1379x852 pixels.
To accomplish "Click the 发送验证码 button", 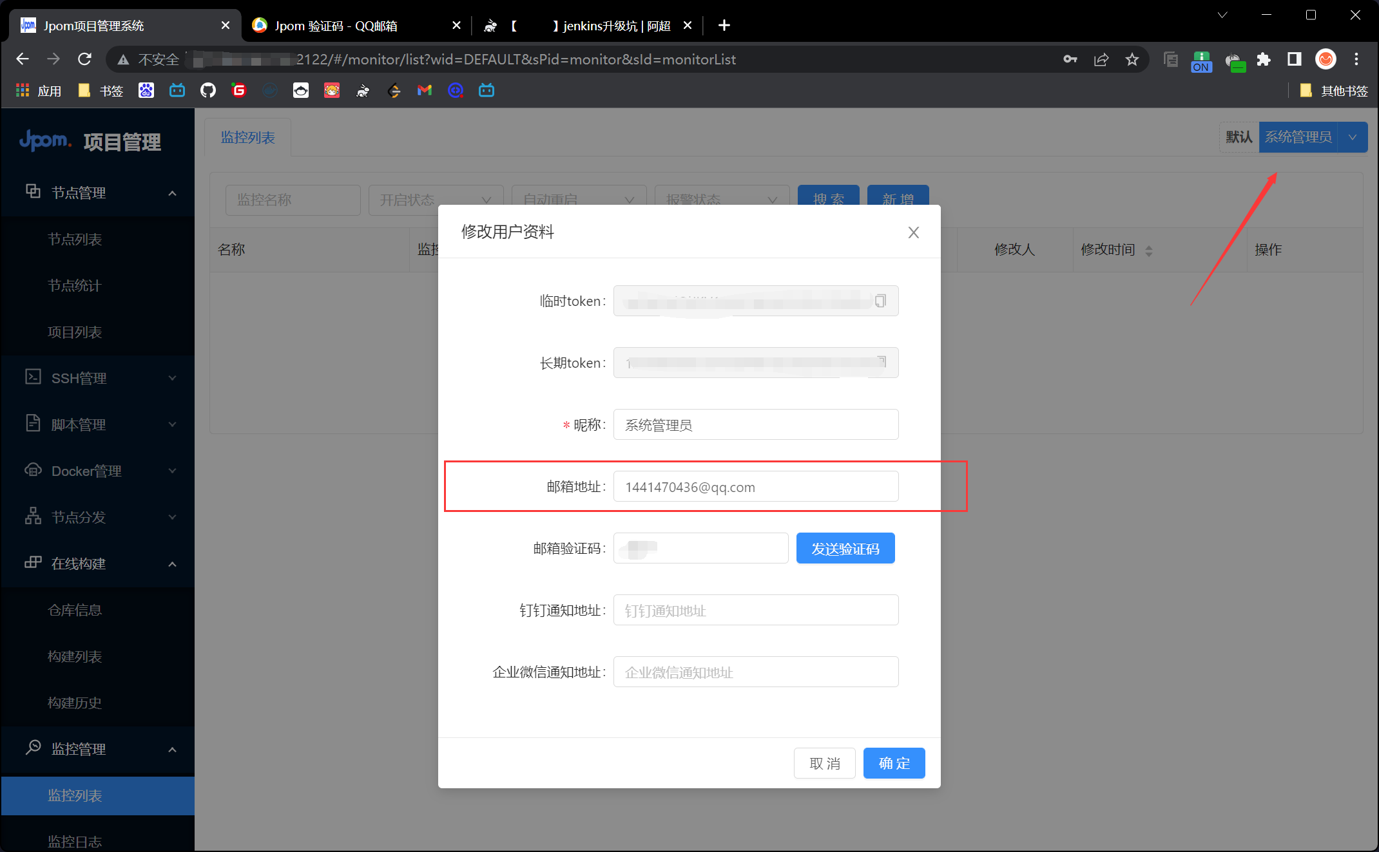I will pyautogui.click(x=845, y=549).
